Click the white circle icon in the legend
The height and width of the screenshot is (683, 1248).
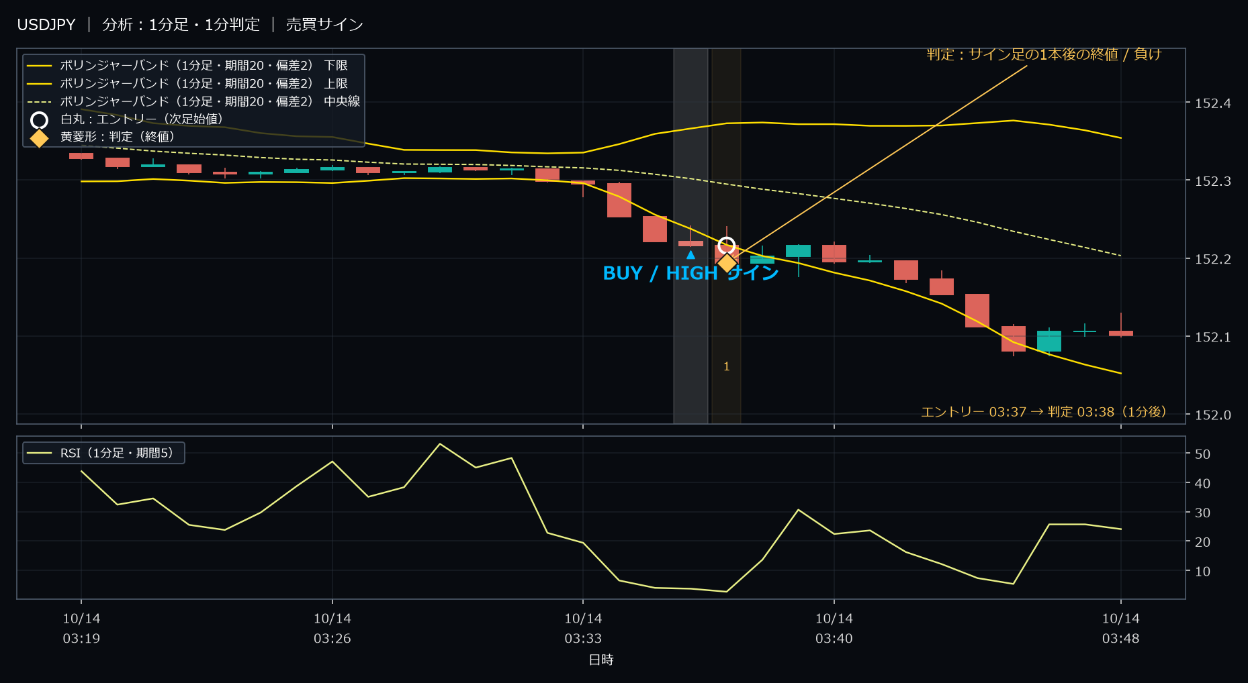click(40, 120)
